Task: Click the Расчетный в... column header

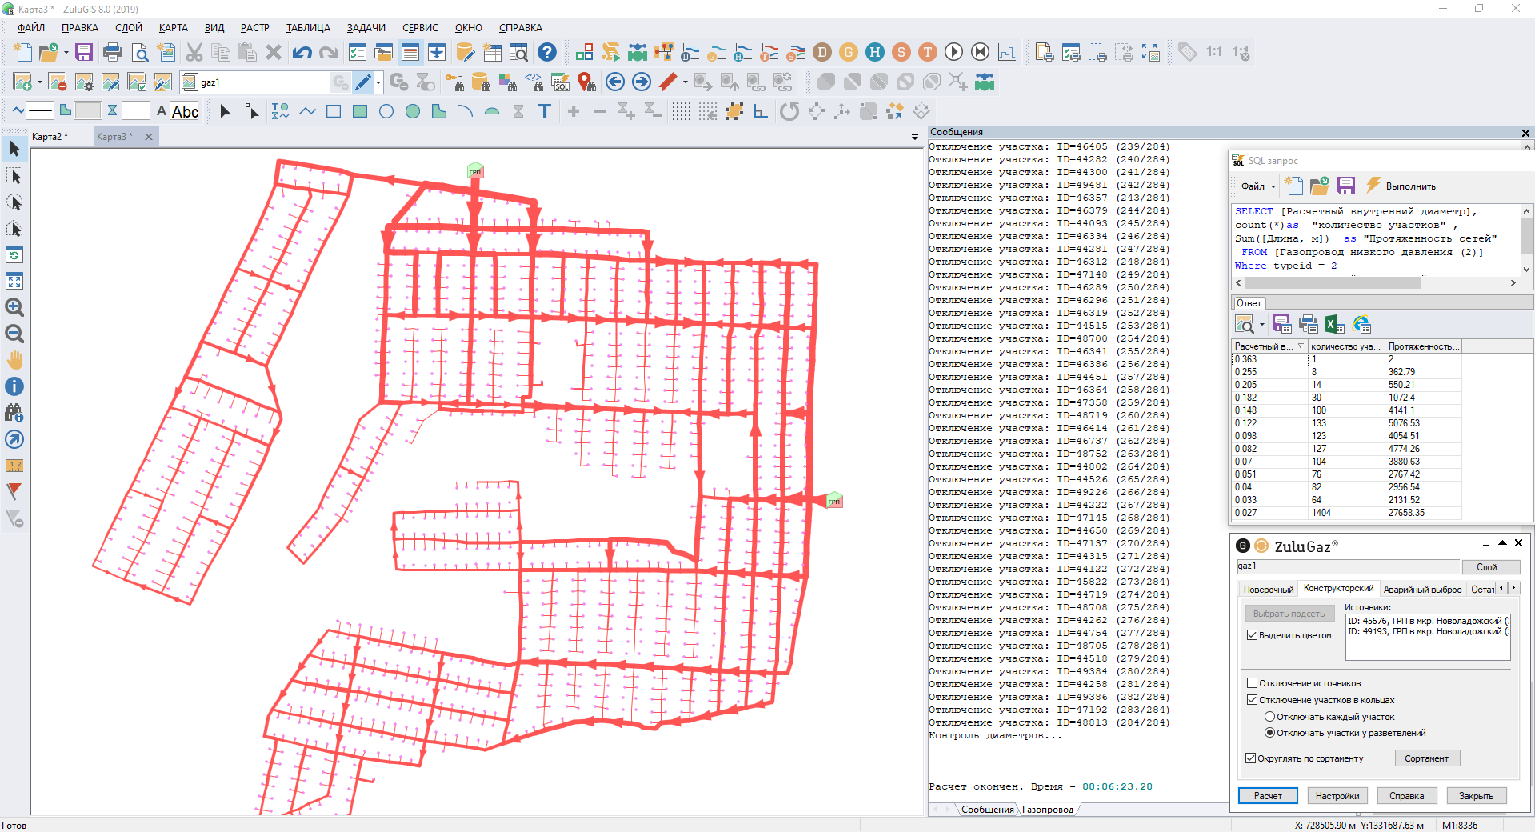Action: 1264,346
